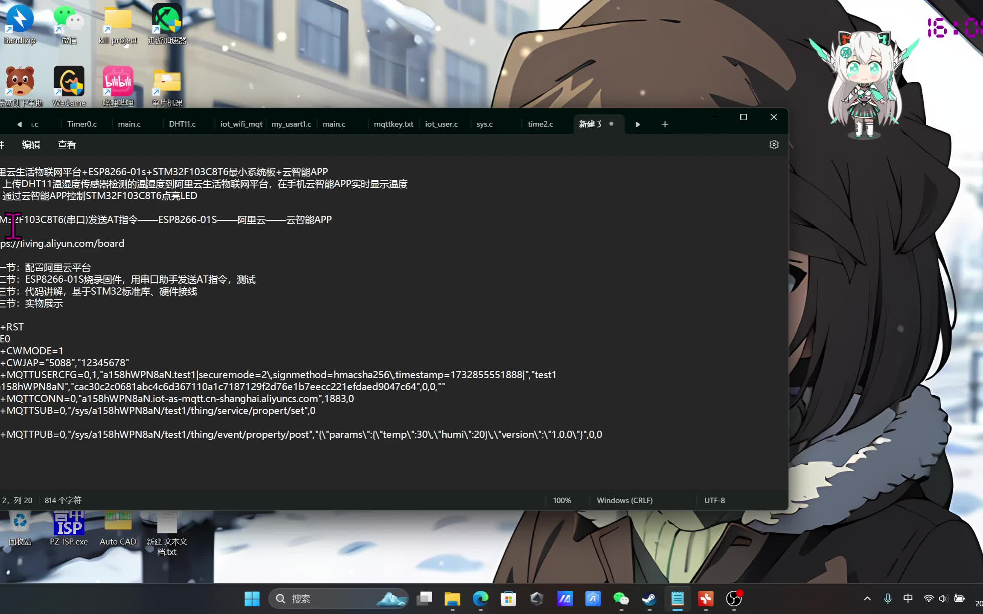Image resolution: width=983 pixels, height=614 pixels.
Task: Click the microphone tray icon
Action: point(888,599)
